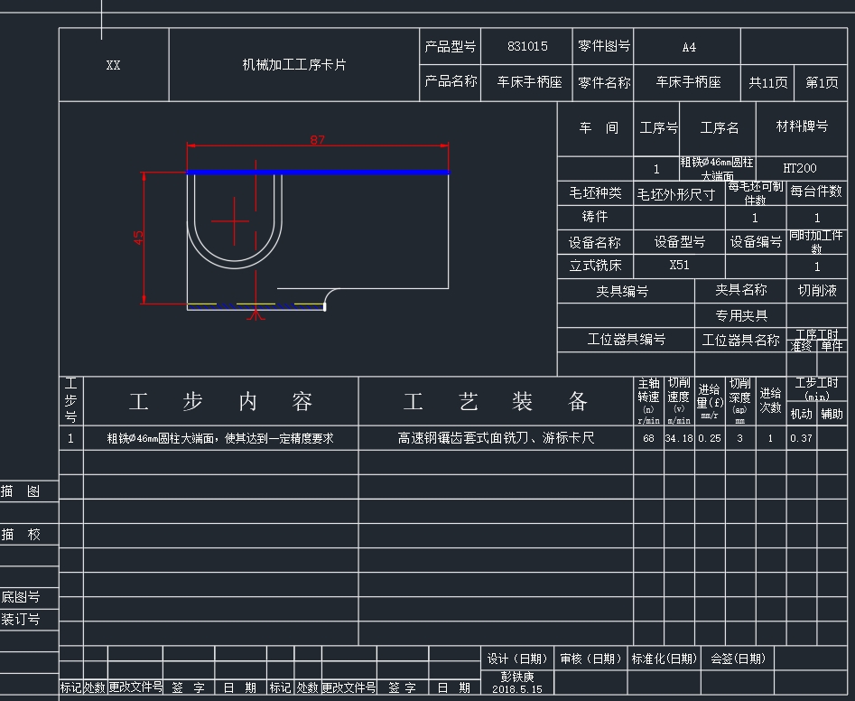Click the red locating symbol below the part
Image resolution: width=855 pixels, height=701 pixels.
coord(256,314)
